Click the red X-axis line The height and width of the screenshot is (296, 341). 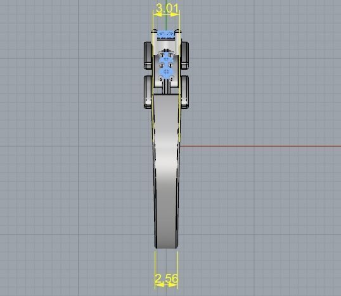(261, 146)
